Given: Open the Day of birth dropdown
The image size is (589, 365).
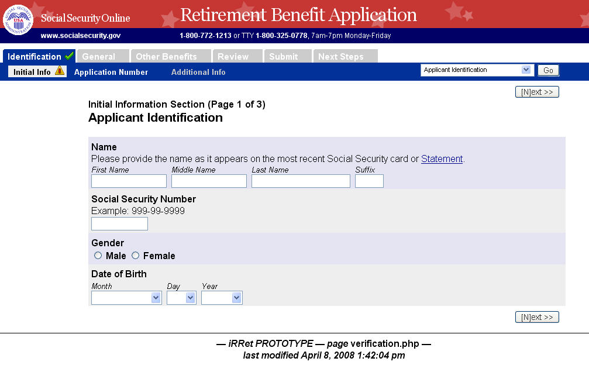Looking at the screenshot, I should (x=181, y=298).
